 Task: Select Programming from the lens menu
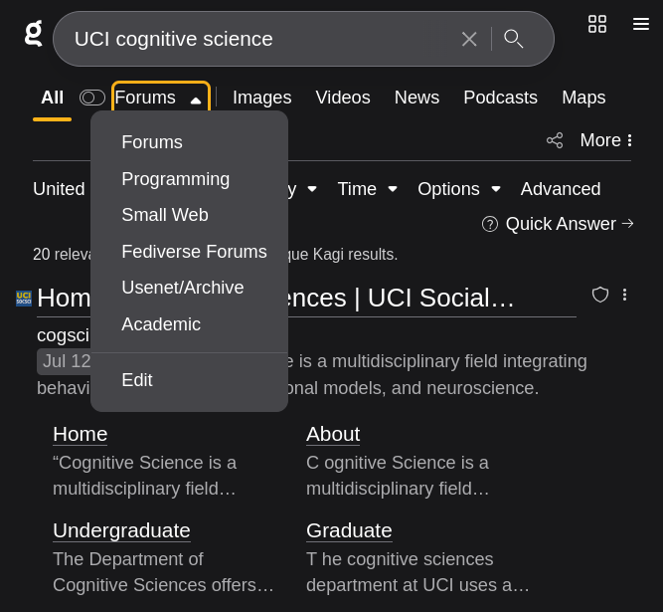pyautogui.click(x=176, y=179)
